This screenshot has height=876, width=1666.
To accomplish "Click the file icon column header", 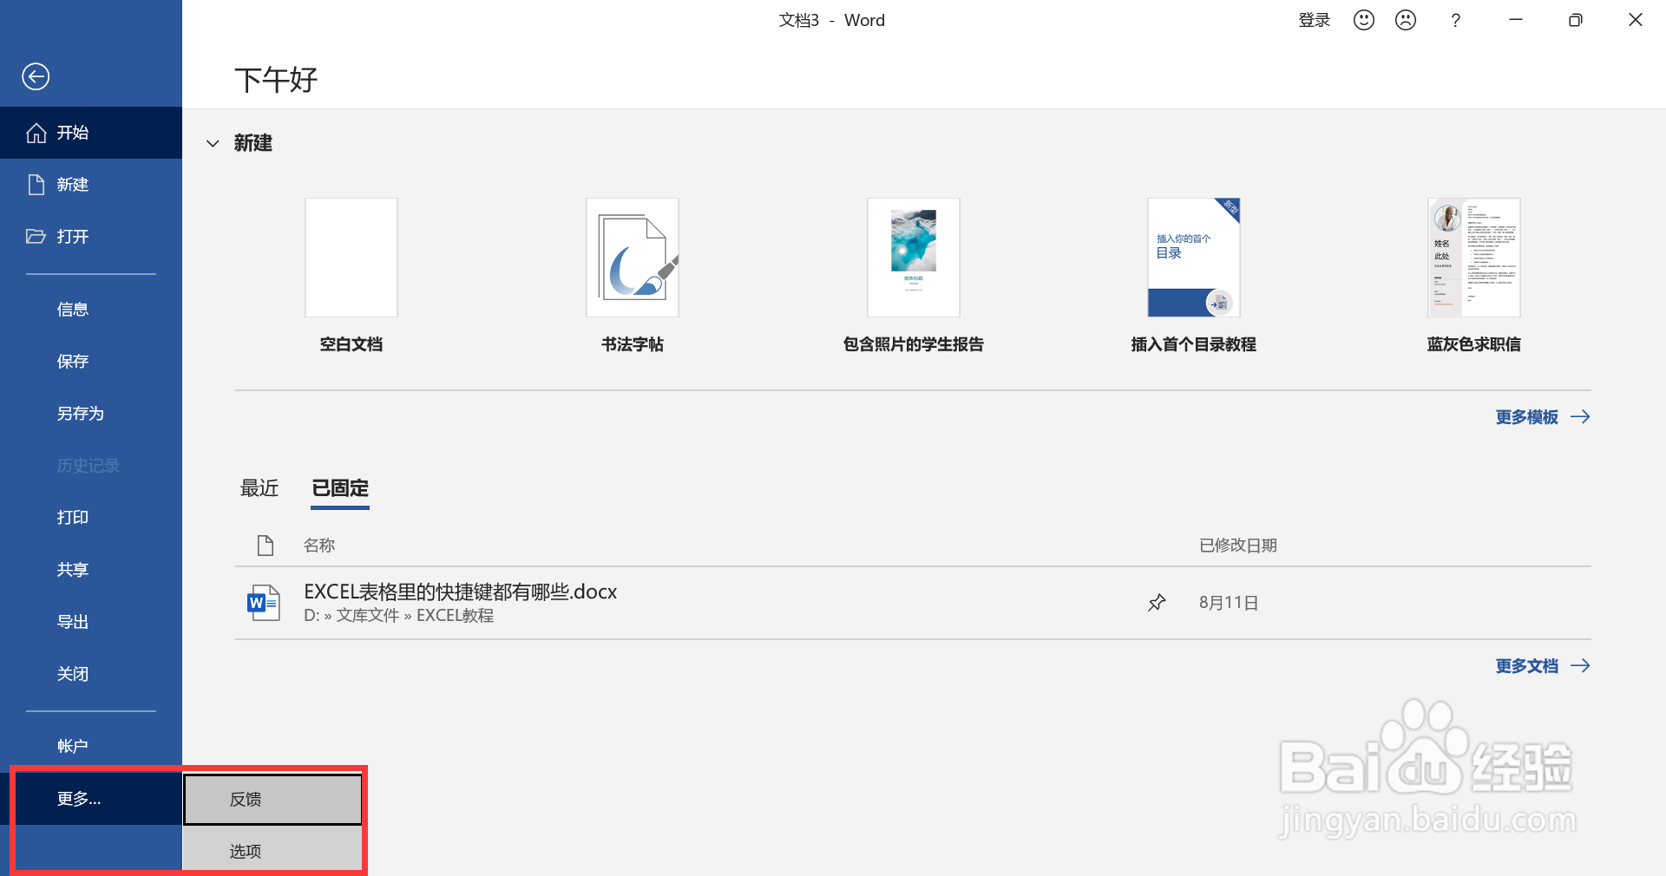I will pos(266,546).
